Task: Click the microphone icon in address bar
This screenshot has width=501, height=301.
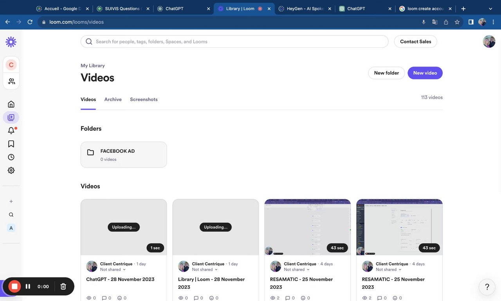Action: pyautogui.click(x=424, y=22)
